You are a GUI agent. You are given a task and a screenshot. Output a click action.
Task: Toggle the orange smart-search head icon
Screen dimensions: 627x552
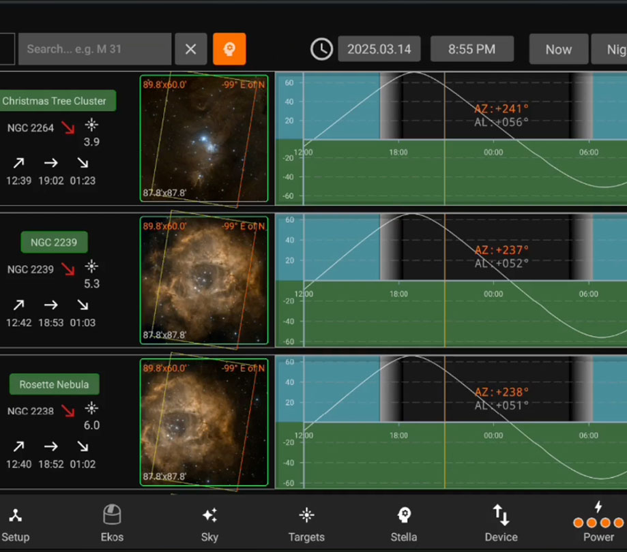click(230, 48)
